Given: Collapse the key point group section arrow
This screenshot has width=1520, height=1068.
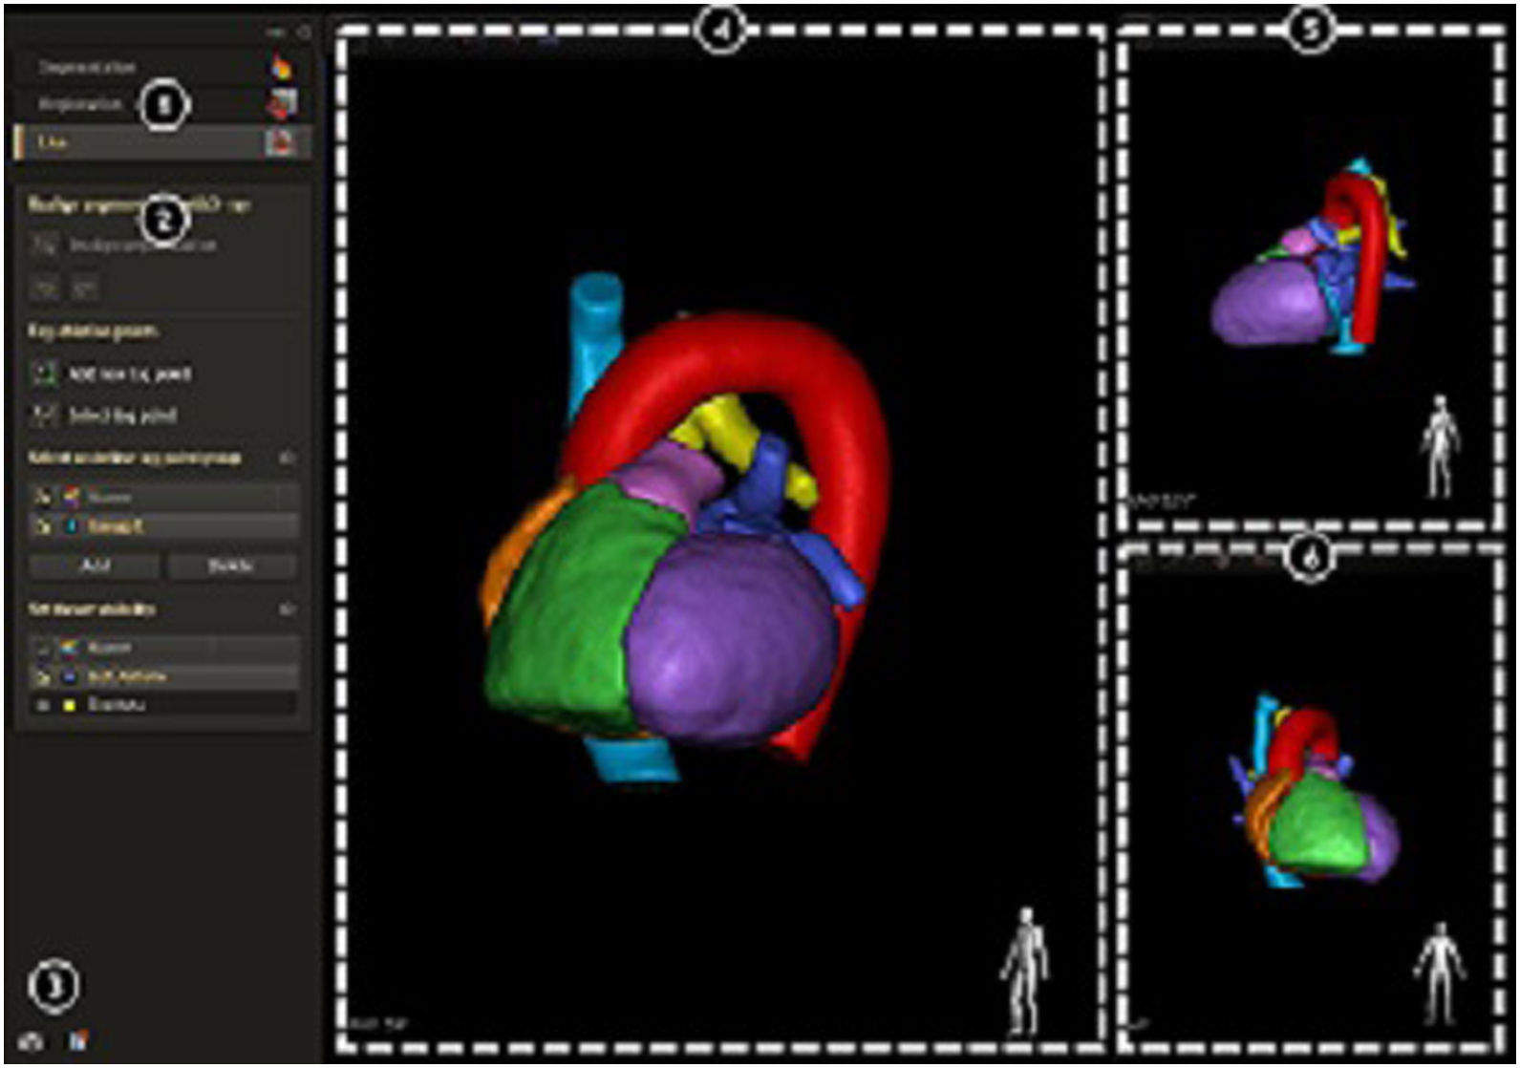Looking at the screenshot, I should [287, 459].
